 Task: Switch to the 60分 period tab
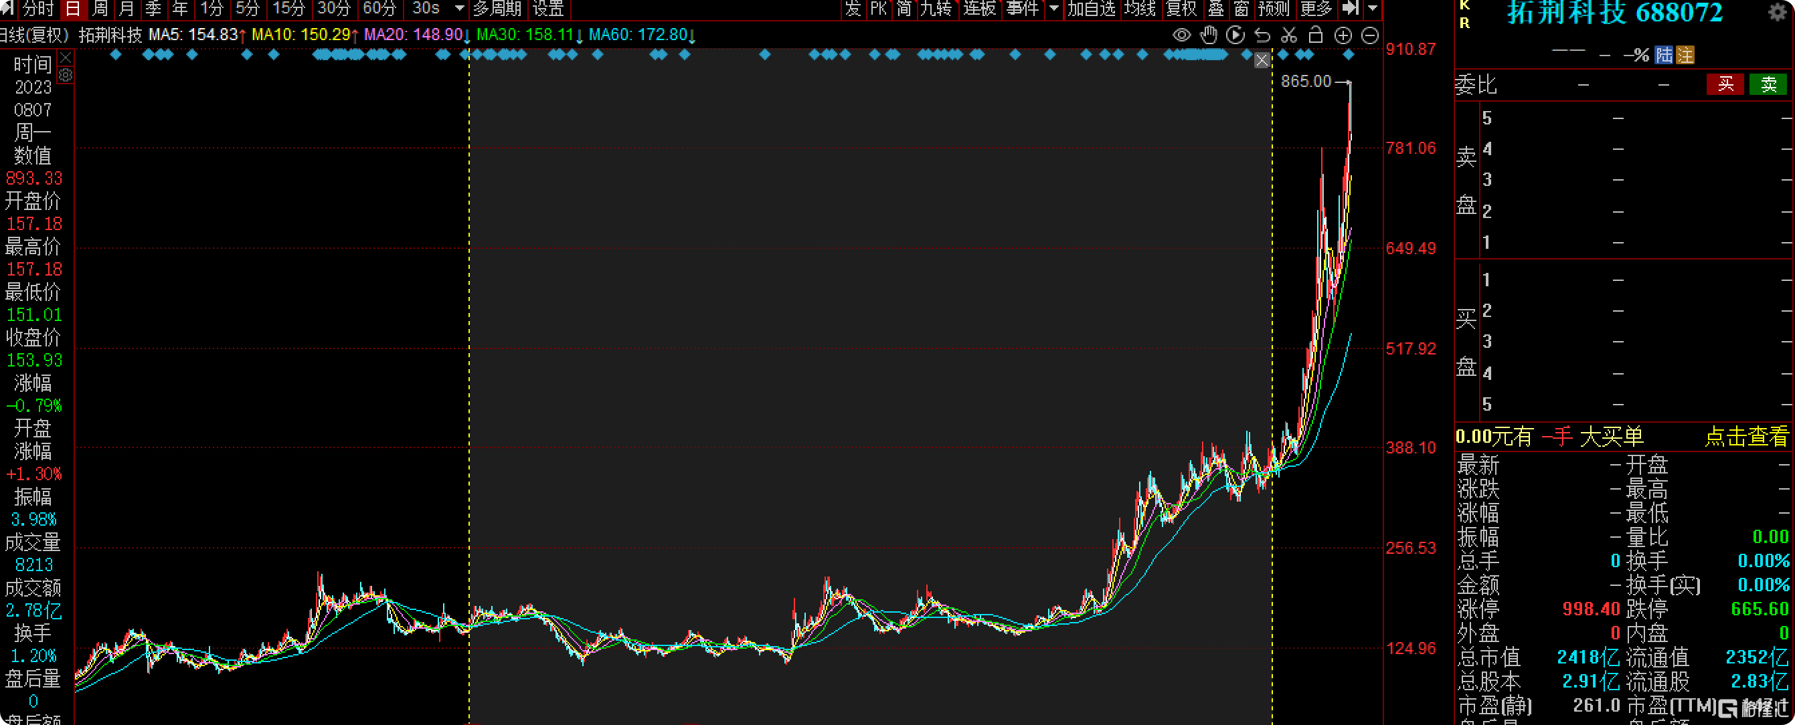pyautogui.click(x=379, y=8)
